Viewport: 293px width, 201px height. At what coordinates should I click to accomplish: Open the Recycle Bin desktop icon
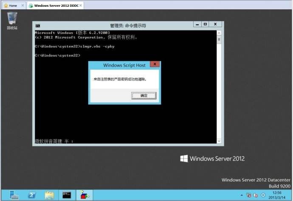click(12, 20)
